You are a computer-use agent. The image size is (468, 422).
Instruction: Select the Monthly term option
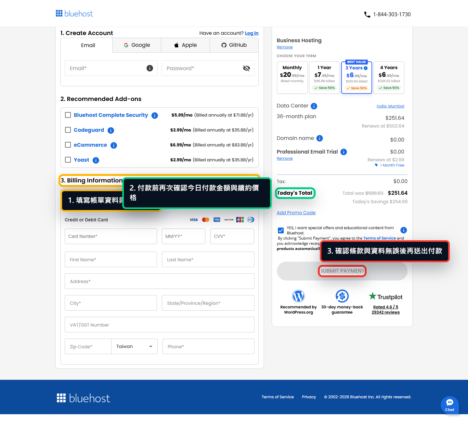[x=292, y=78]
